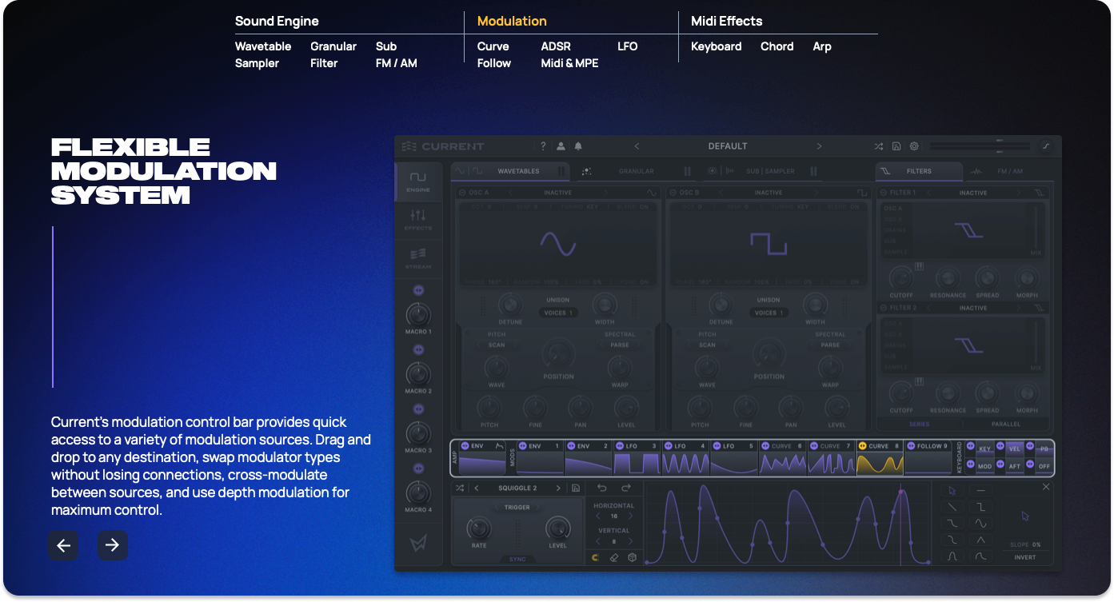Go to the next feature slide arrow
The image size is (1114, 602).
[x=113, y=545]
